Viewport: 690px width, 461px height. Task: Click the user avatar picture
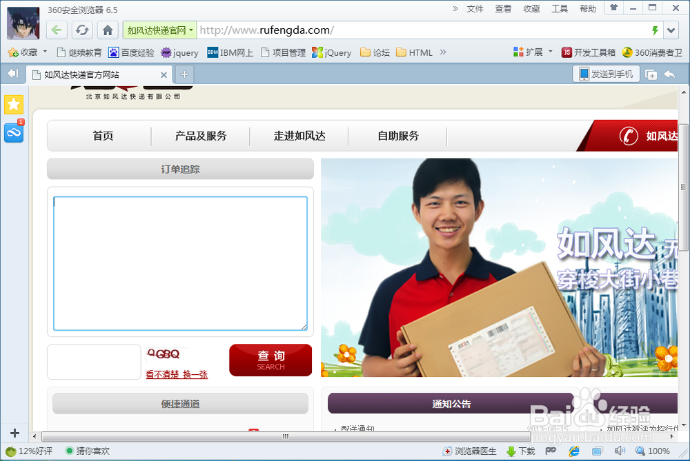pos(23,23)
